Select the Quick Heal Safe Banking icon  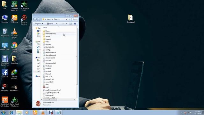pyautogui.click(x=5, y=102)
